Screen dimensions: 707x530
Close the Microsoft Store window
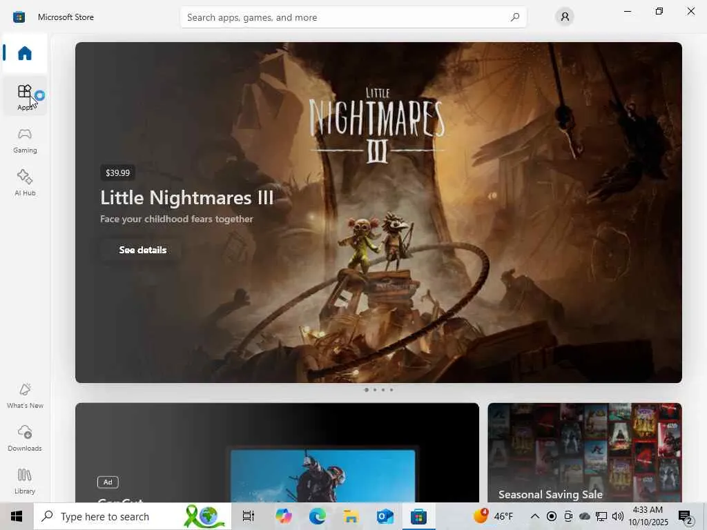(x=690, y=11)
